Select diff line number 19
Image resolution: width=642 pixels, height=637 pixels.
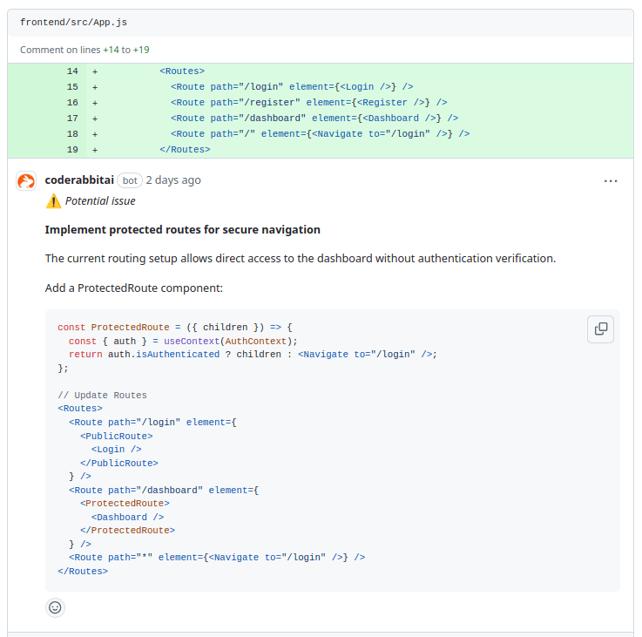click(x=72, y=150)
